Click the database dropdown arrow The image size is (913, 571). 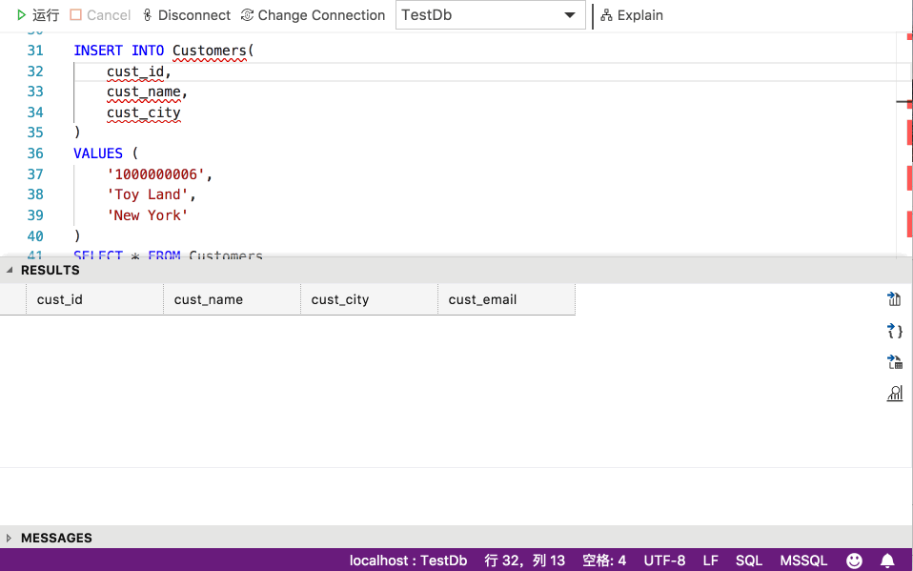coord(570,16)
